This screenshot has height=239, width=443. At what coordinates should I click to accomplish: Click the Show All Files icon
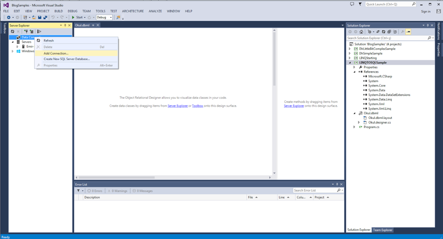[395, 32]
